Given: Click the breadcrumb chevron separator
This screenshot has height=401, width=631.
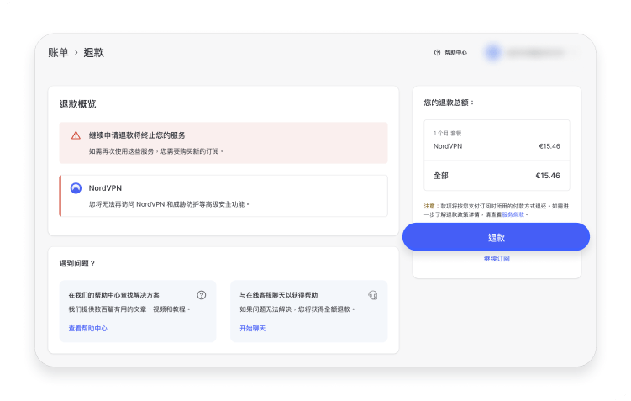Looking at the screenshot, I should pos(76,53).
